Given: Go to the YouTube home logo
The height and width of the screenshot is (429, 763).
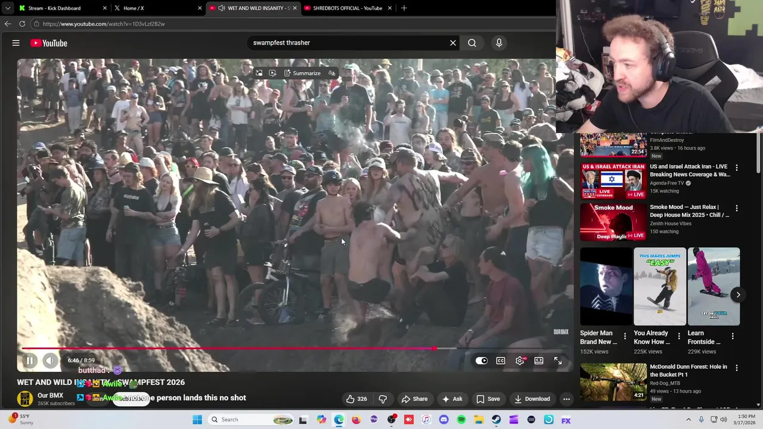Looking at the screenshot, I should [x=49, y=43].
